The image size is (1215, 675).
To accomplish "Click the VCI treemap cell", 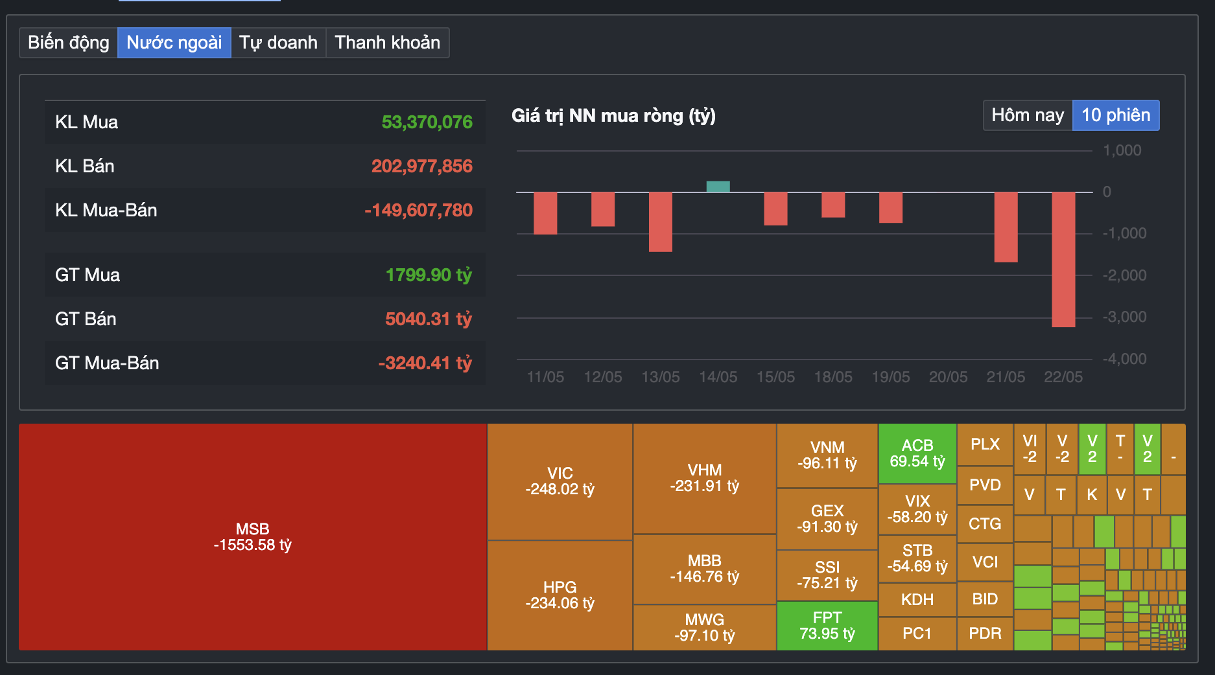I will tap(985, 562).
